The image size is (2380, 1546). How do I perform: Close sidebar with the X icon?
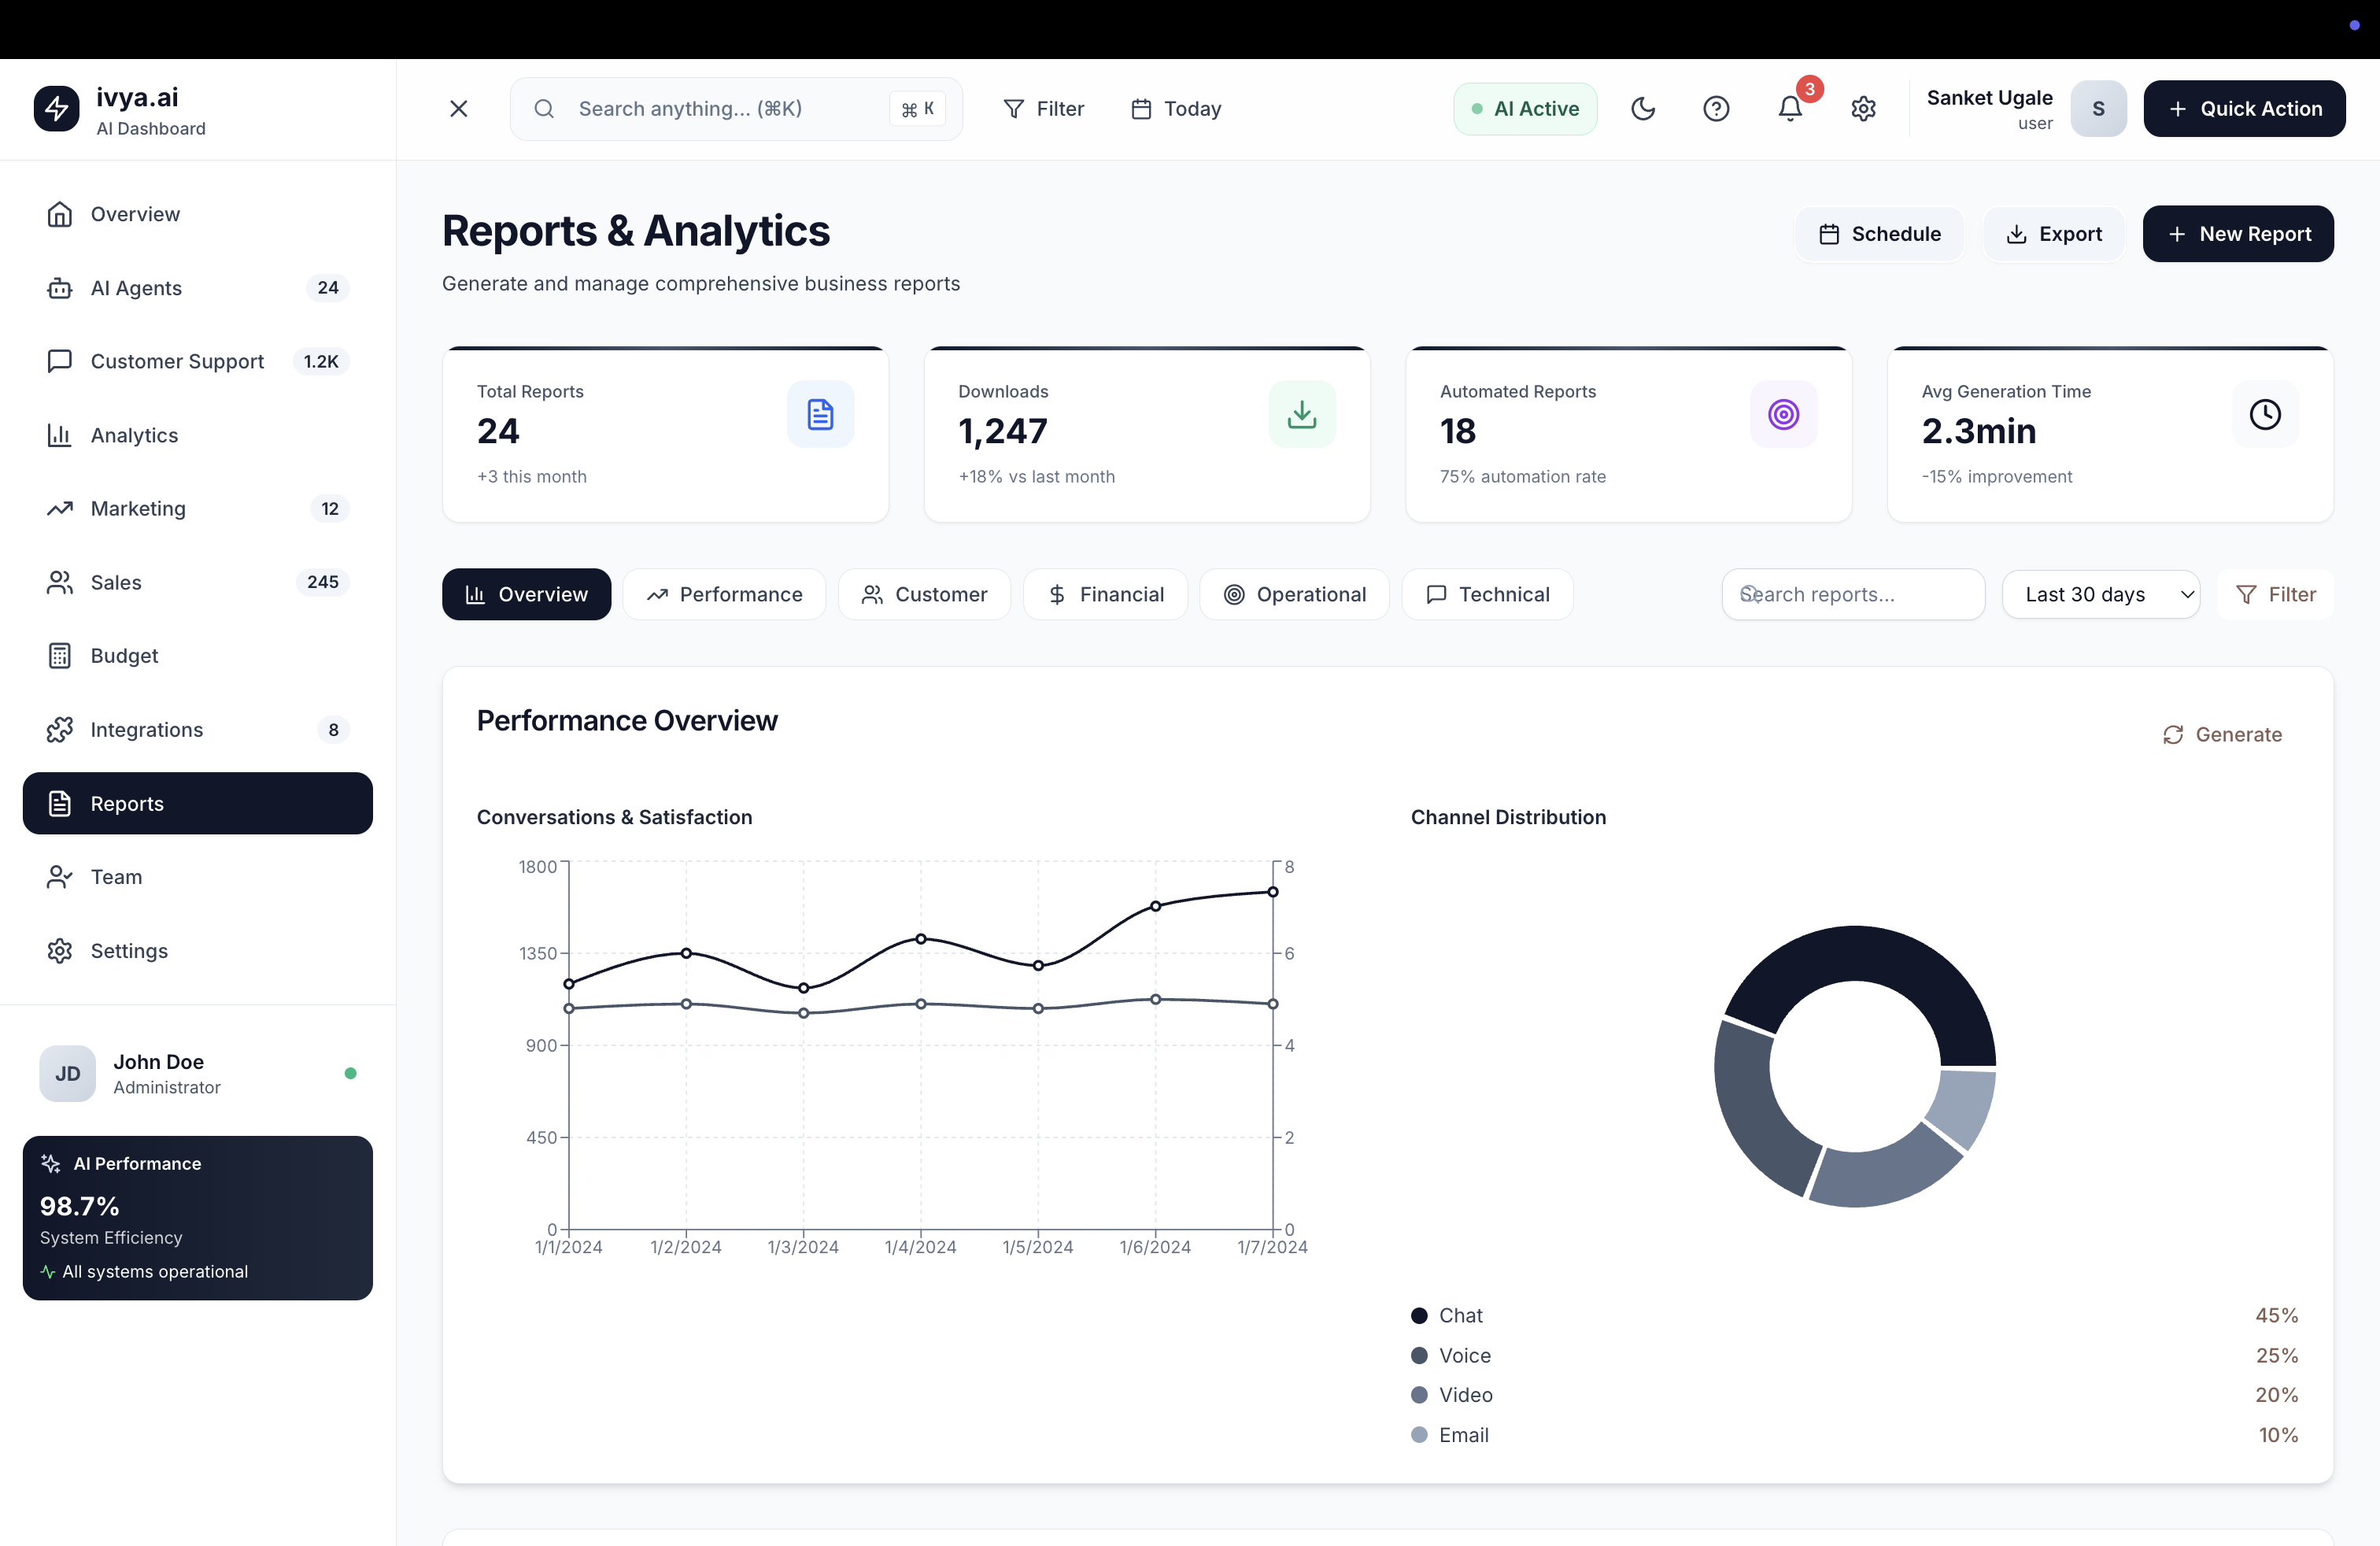coord(459,108)
